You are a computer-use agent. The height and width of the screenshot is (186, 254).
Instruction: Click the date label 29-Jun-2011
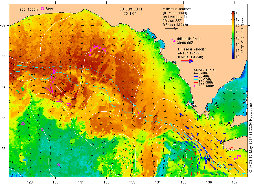point(131,9)
